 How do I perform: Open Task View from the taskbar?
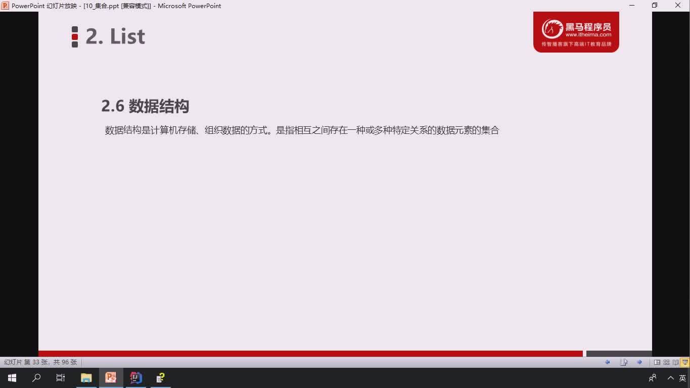coord(60,377)
